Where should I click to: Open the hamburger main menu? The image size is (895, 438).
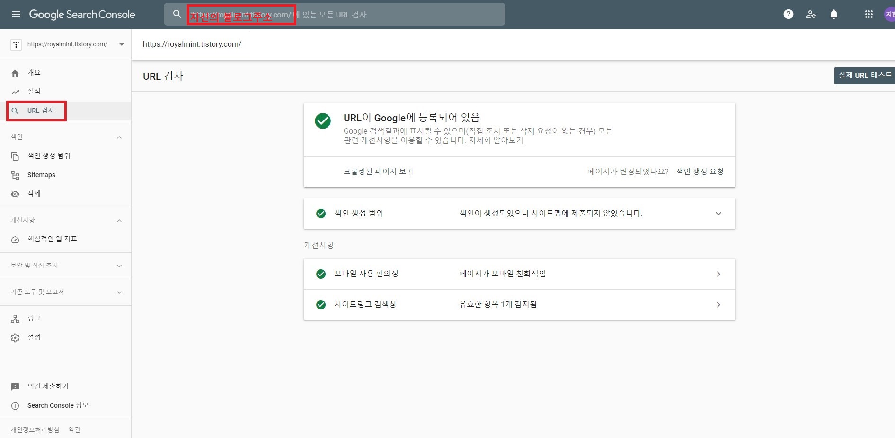point(16,14)
